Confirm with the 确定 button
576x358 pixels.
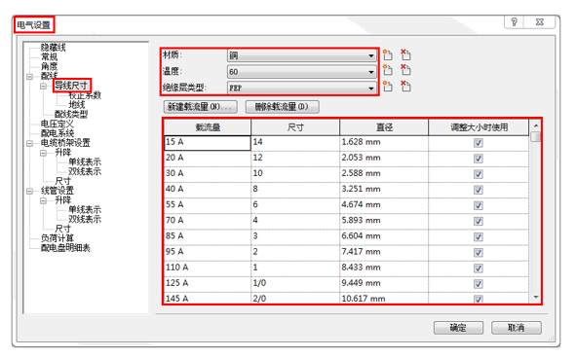click(x=458, y=328)
